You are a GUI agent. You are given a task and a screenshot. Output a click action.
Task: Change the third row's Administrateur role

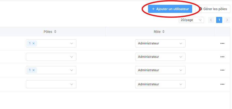click(x=160, y=70)
